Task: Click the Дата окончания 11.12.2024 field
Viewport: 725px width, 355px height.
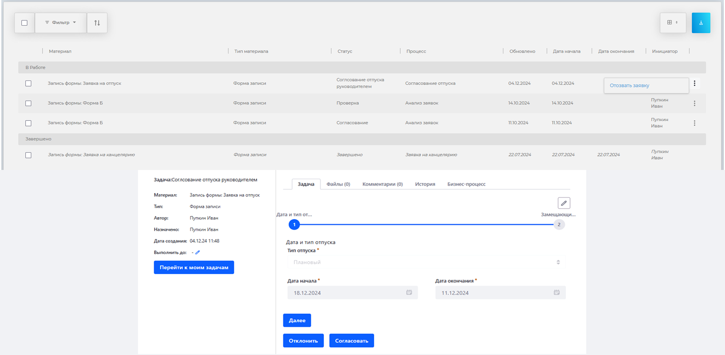Action: pyautogui.click(x=500, y=293)
